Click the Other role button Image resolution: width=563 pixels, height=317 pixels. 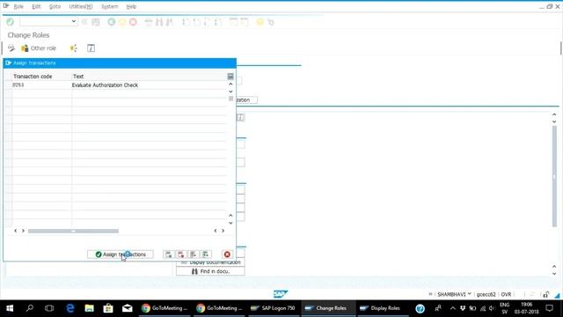(39, 48)
